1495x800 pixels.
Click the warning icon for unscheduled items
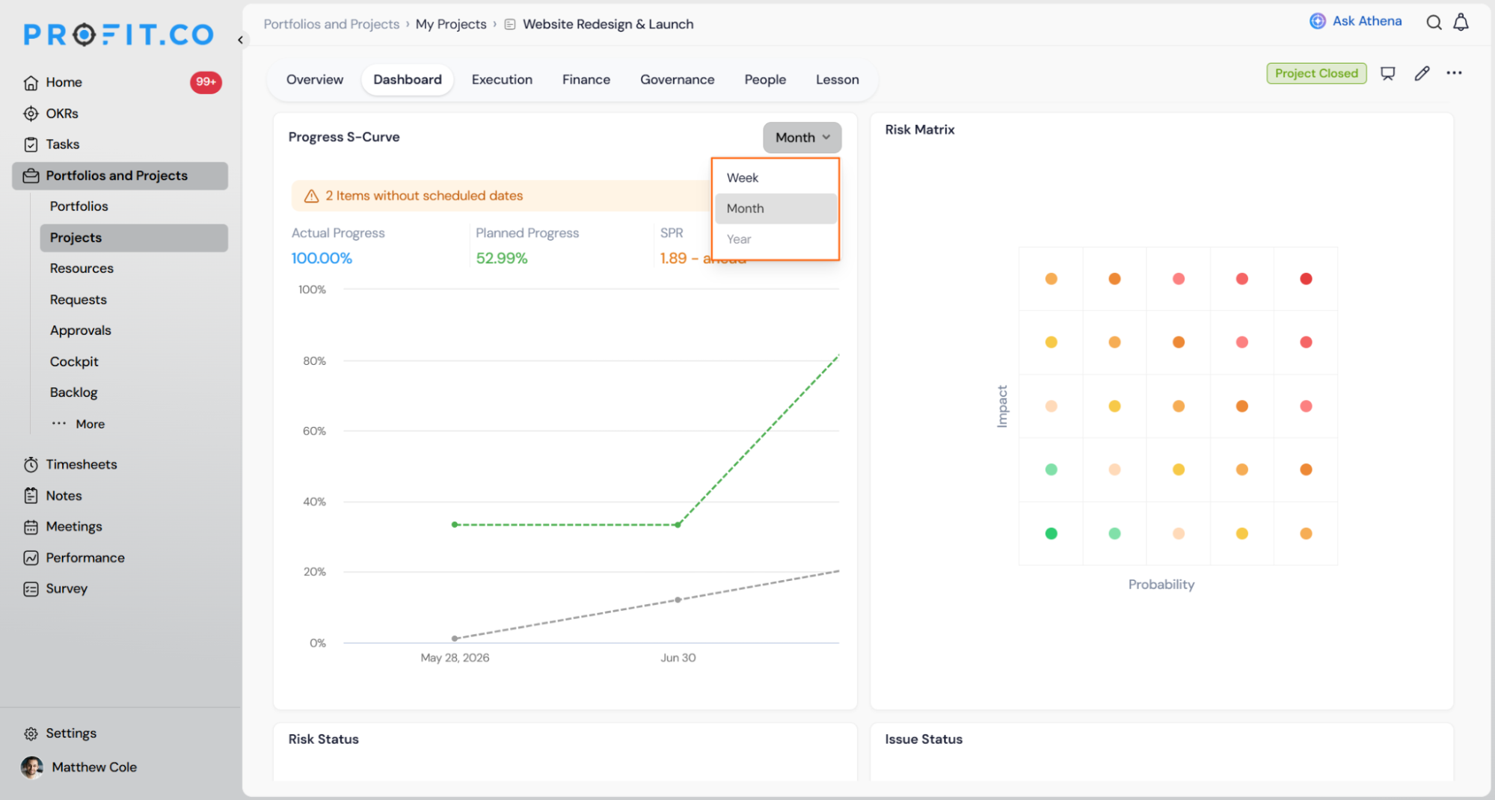click(x=311, y=196)
